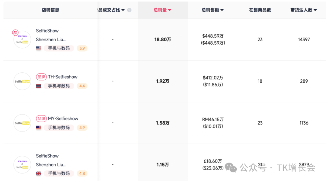The image size is (326, 181).
Task: Click the US flag icon
Action: coord(39,48)
